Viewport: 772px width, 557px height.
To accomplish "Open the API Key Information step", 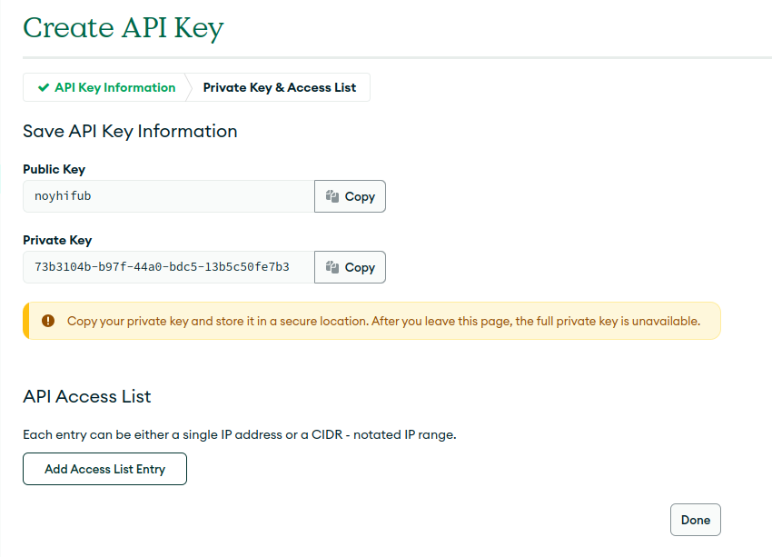I will pyautogui.click(x=106, y=87).
